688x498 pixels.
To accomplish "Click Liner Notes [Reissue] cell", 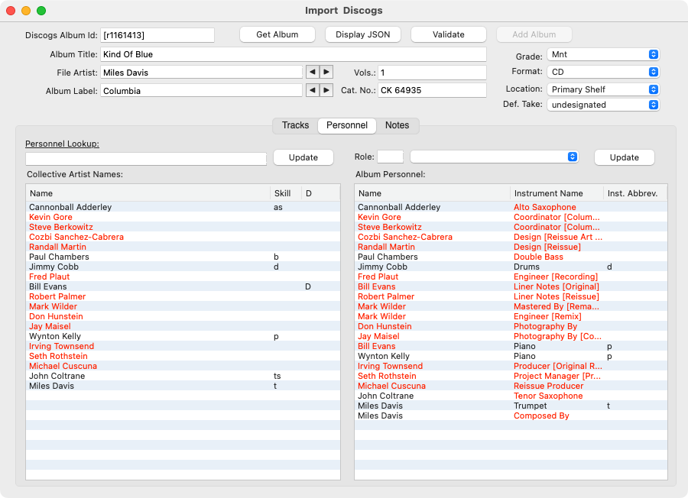I will pos(557,296).
